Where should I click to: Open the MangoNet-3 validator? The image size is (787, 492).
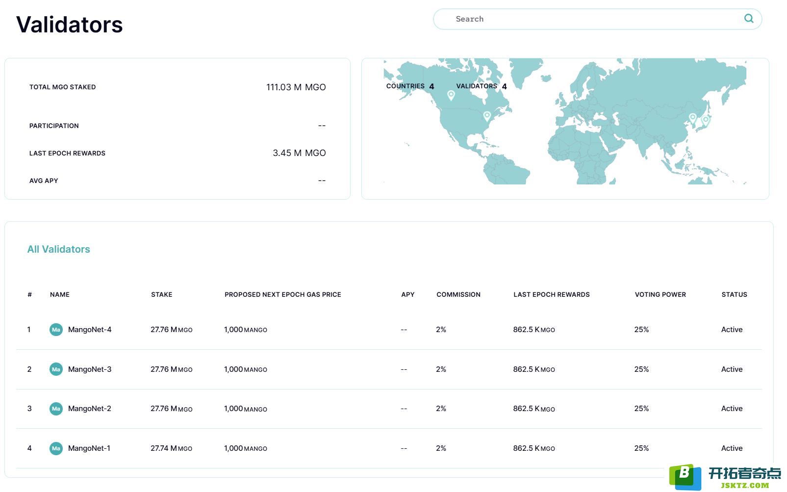90,369
